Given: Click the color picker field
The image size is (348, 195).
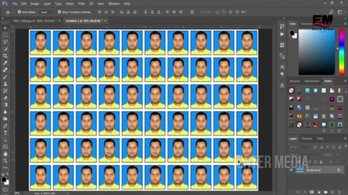Looking at the screenshot, I should click(x=317, y=52).
